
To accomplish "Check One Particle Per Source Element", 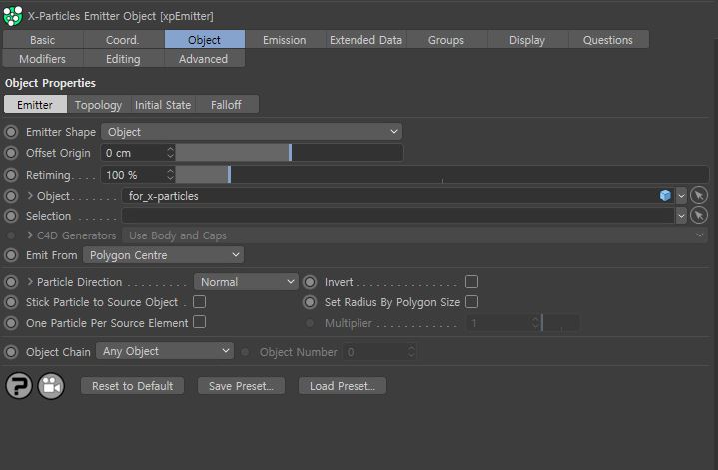I will [x=199, y=322].
